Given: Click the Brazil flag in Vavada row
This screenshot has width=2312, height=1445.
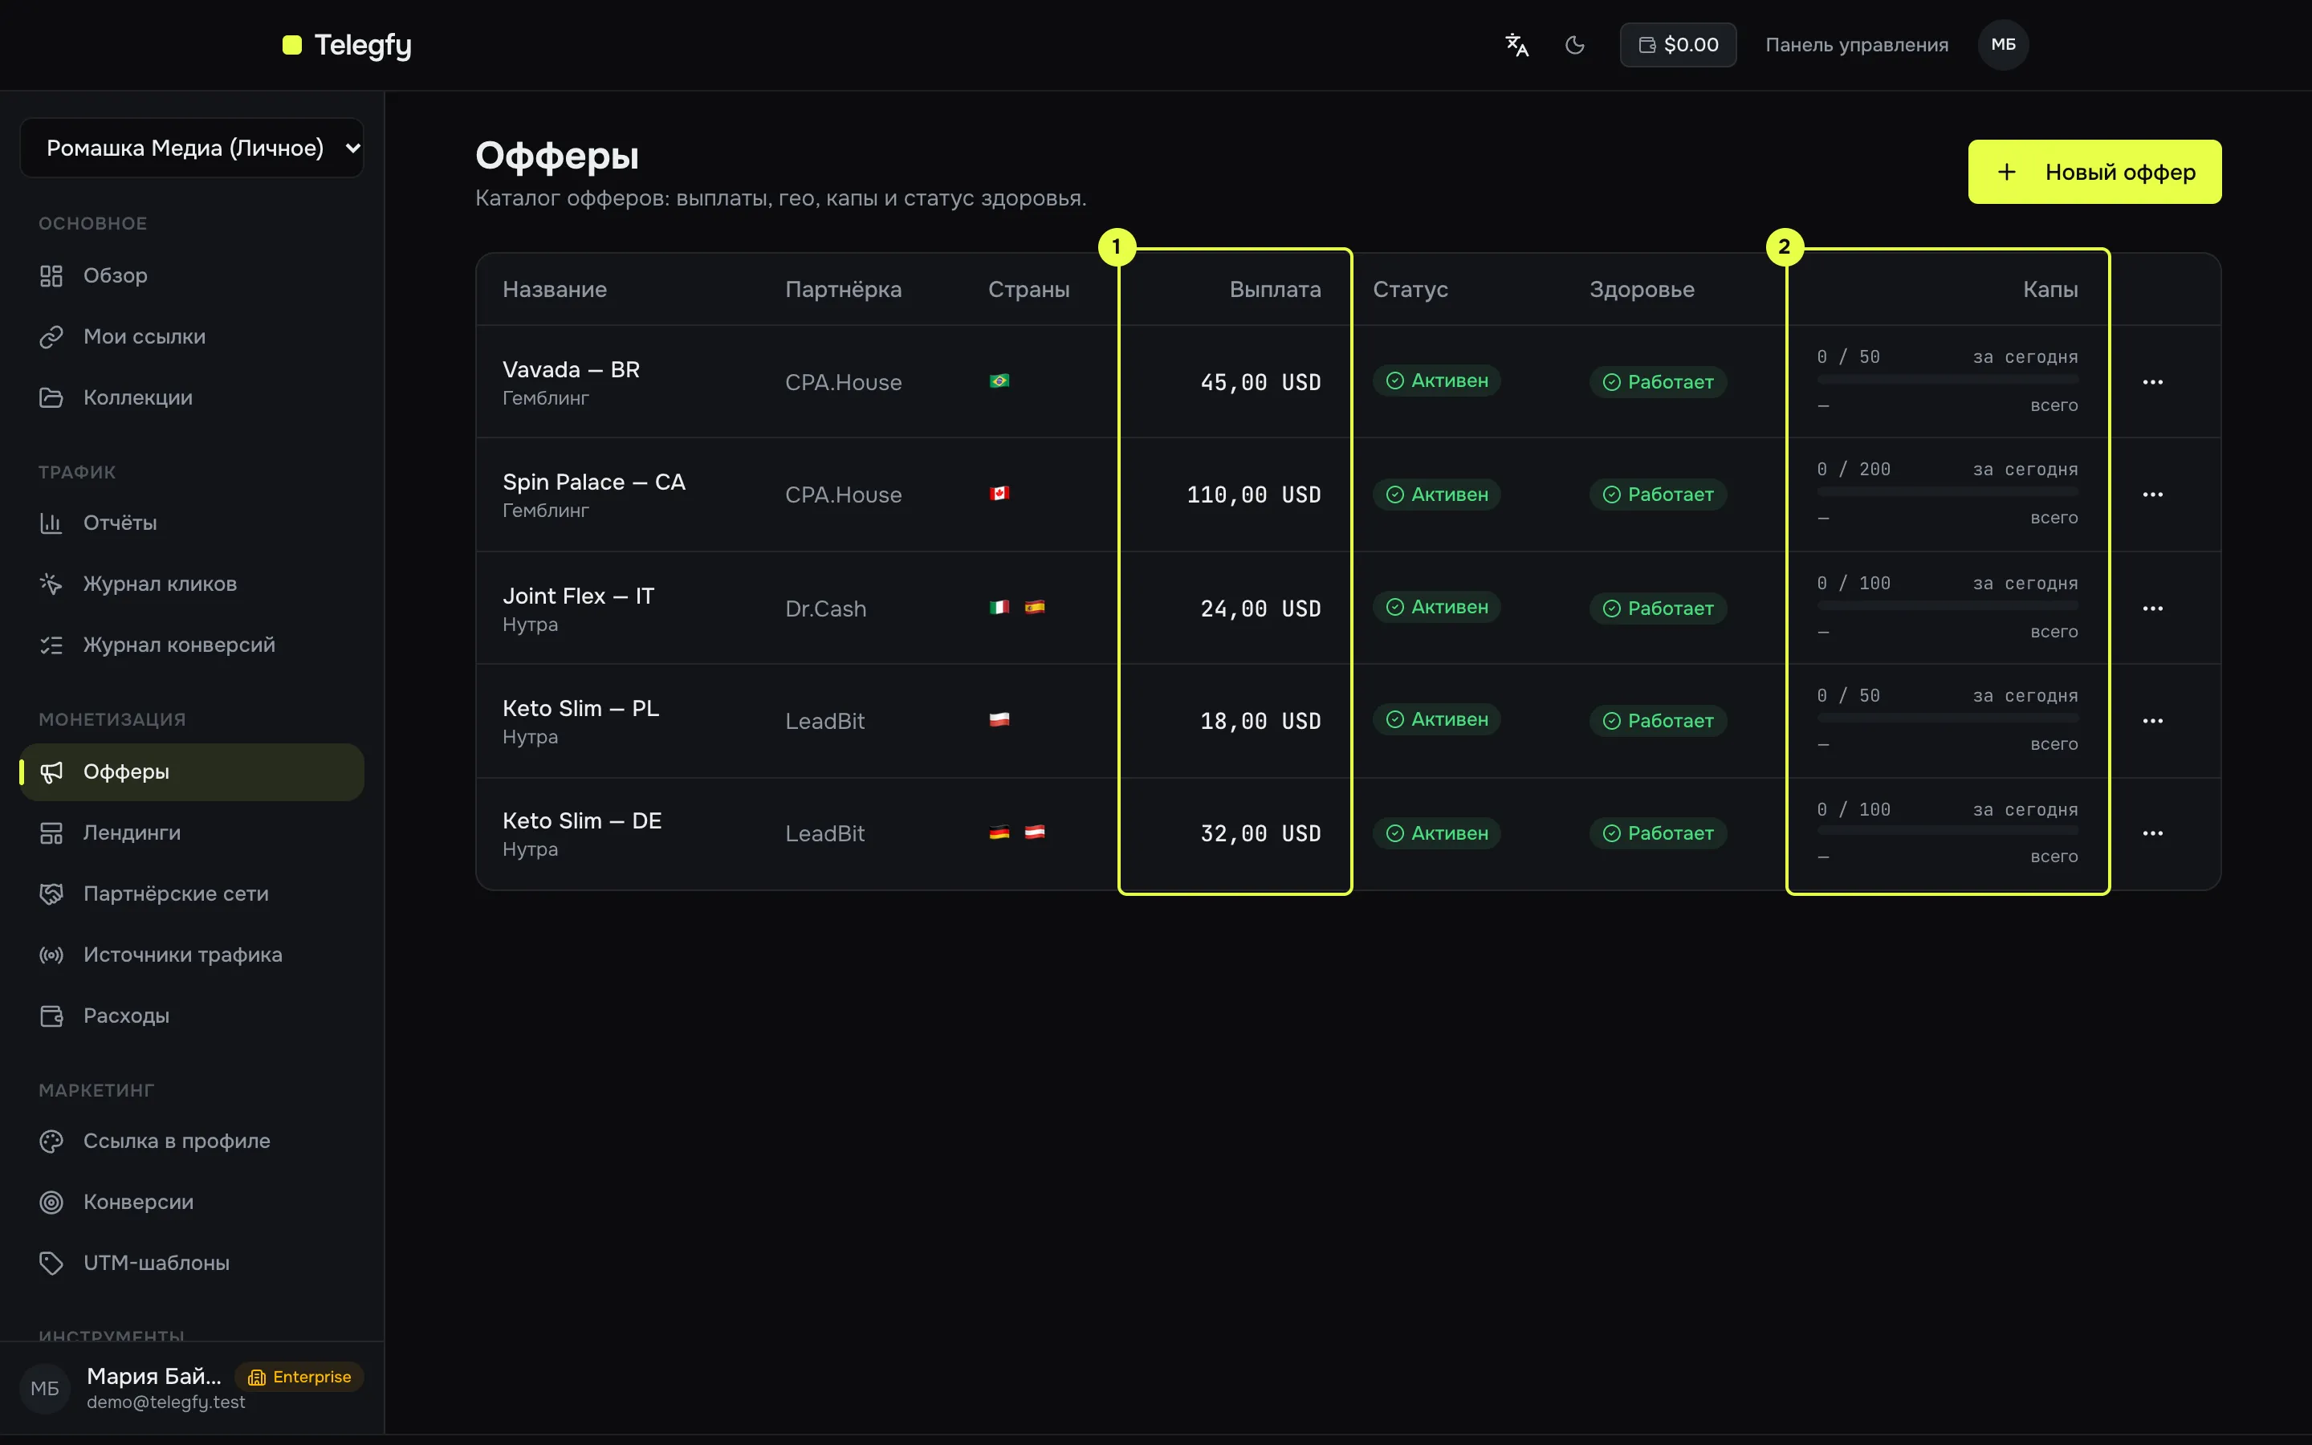Looking at the screenshot, I should coord(999,381).
